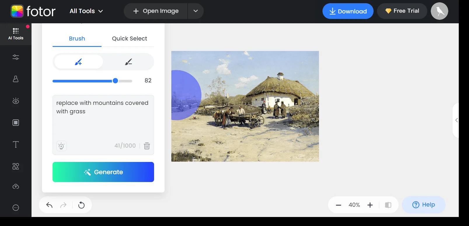Select the Brush tab
The width and height of the screenshot is (469, 226).
(x=77, y=38)
